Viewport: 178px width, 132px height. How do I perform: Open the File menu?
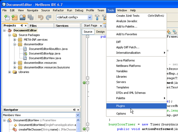[x=4, y=10]
